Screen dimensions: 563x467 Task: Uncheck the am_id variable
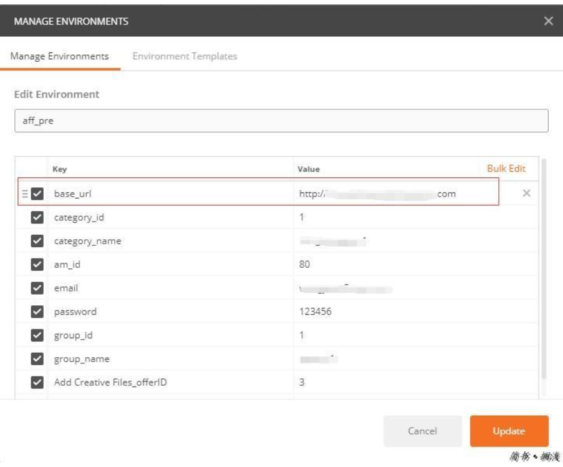point(37,265)
